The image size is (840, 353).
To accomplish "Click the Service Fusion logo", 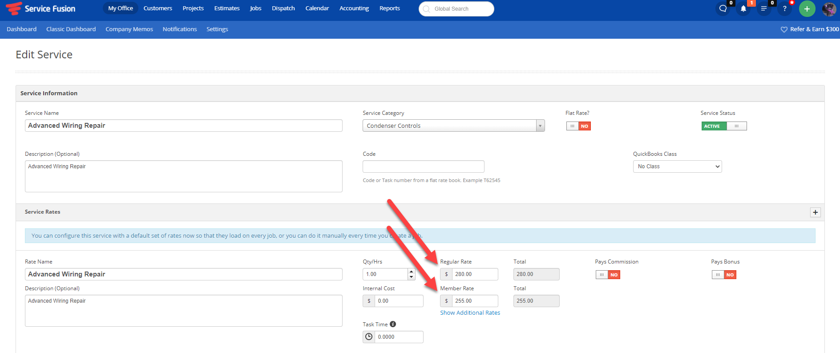I will point(41,8).
